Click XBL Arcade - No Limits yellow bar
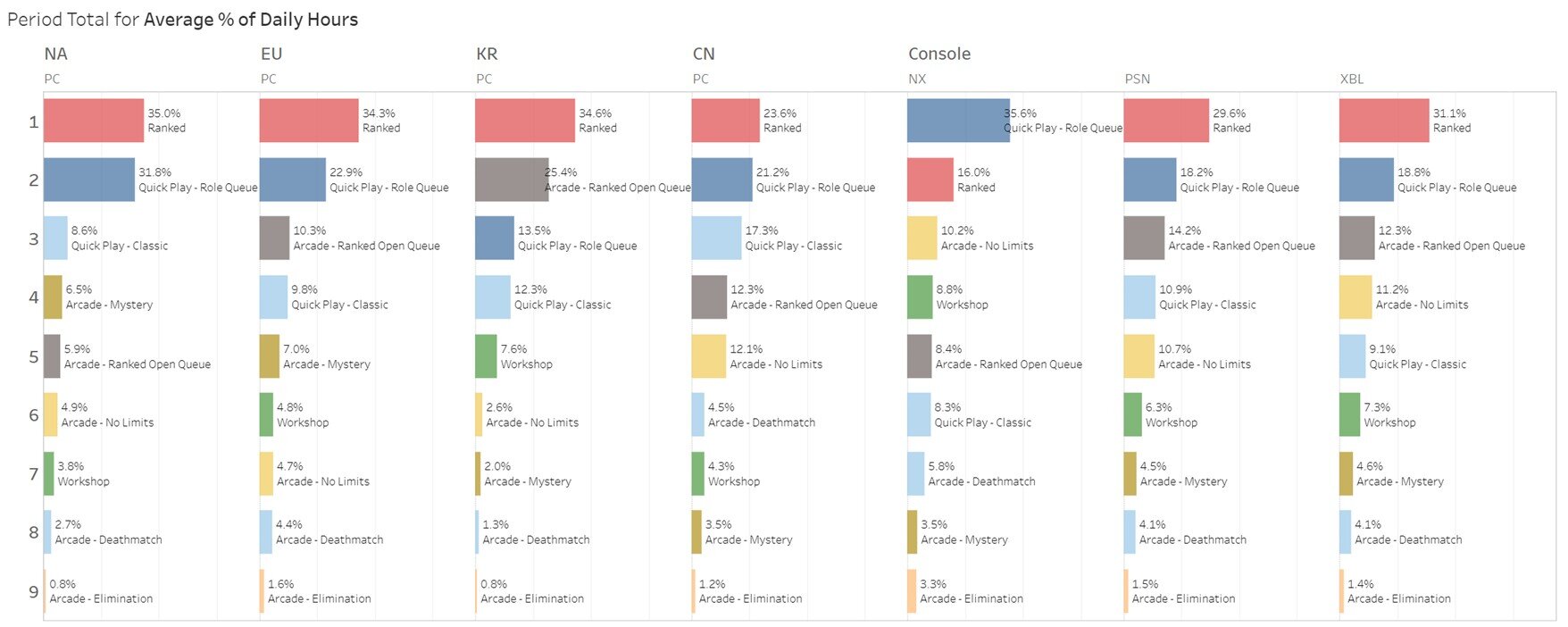This screenshot has height=627, width=1568. [1355, 297]
